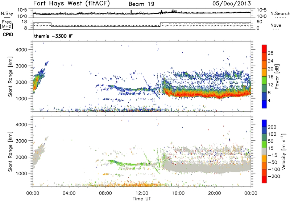Viewport: 290px width, 201px height.
Task: Click the noise spike near 11:00 UT
Action: pos(131,12)
